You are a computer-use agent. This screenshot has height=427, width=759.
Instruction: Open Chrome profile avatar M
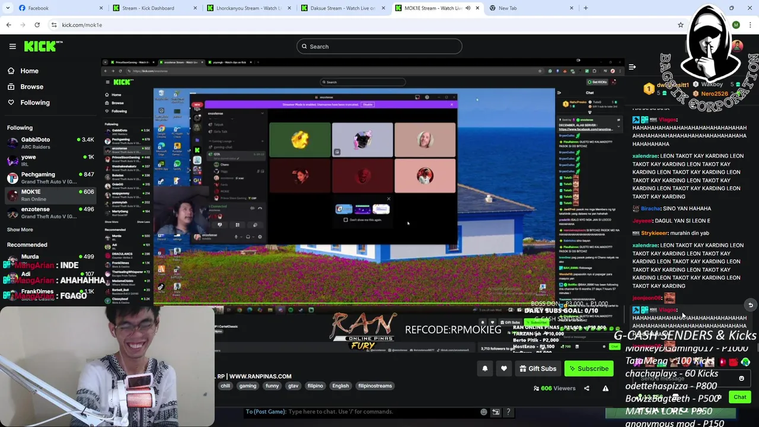(x=736, y=25)
